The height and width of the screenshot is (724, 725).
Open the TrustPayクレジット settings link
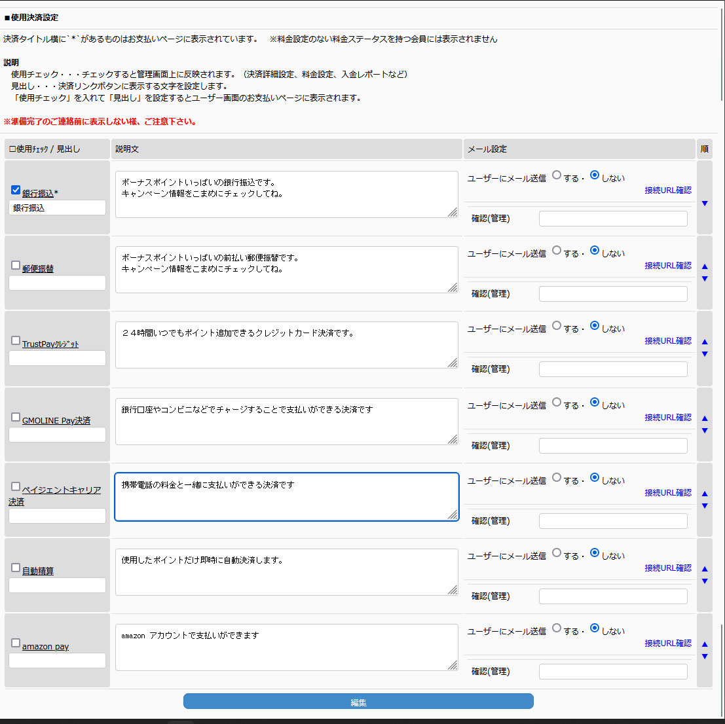click(x=50, y=344)
